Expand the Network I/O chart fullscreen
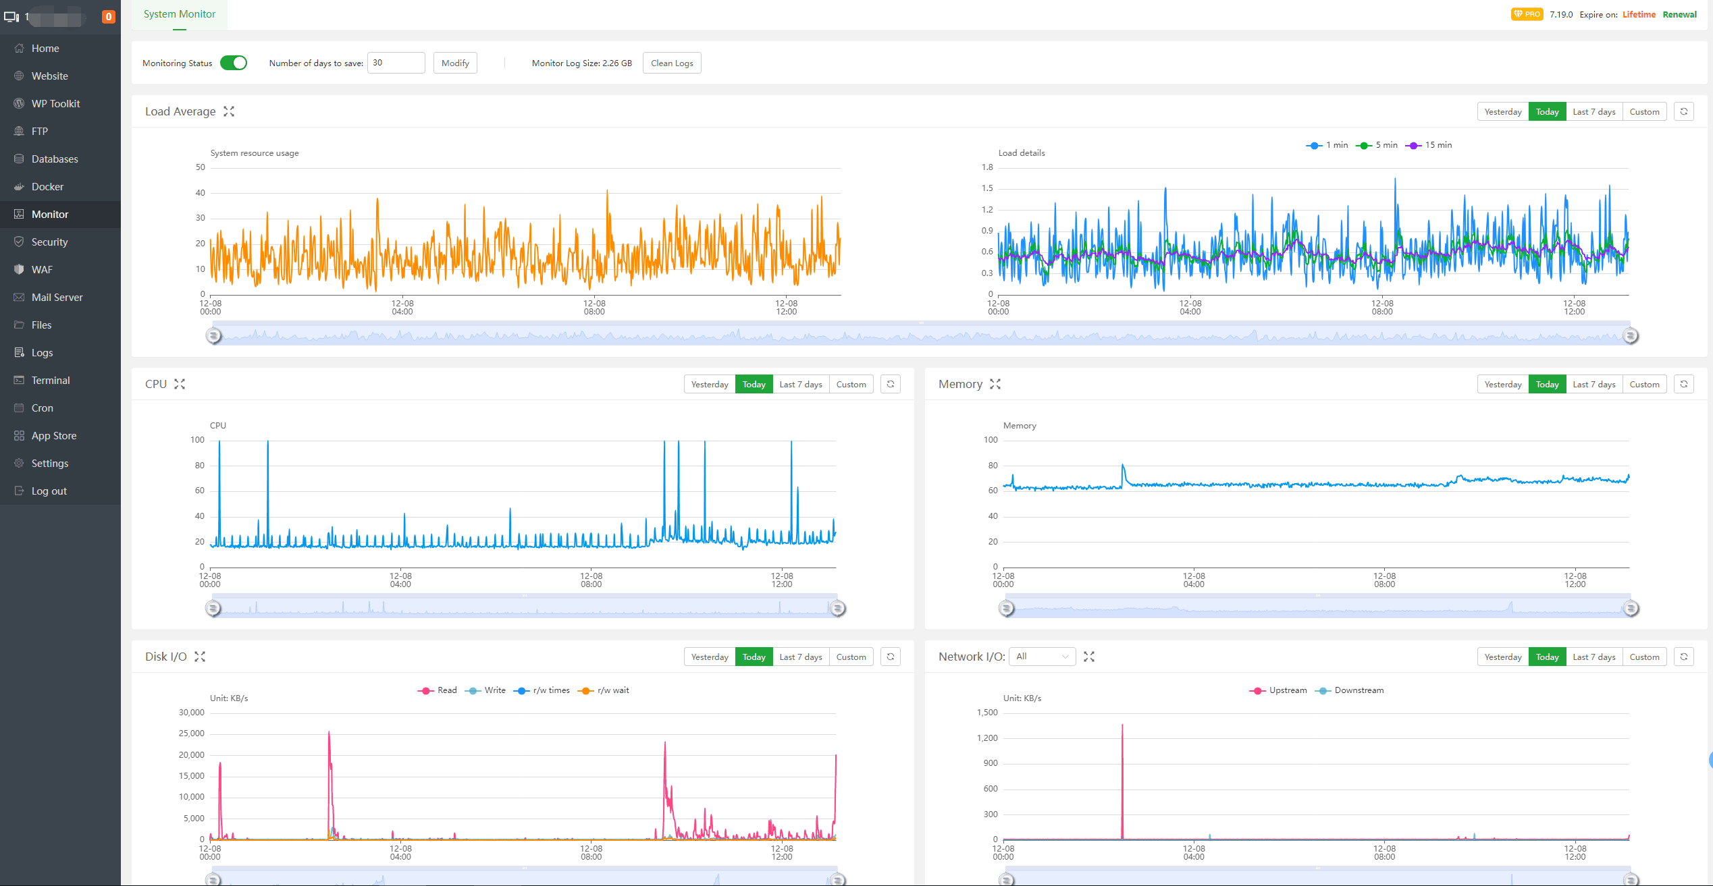Image resolution: width=1713 pixels, height=886 pixels. click(1089, 657)
